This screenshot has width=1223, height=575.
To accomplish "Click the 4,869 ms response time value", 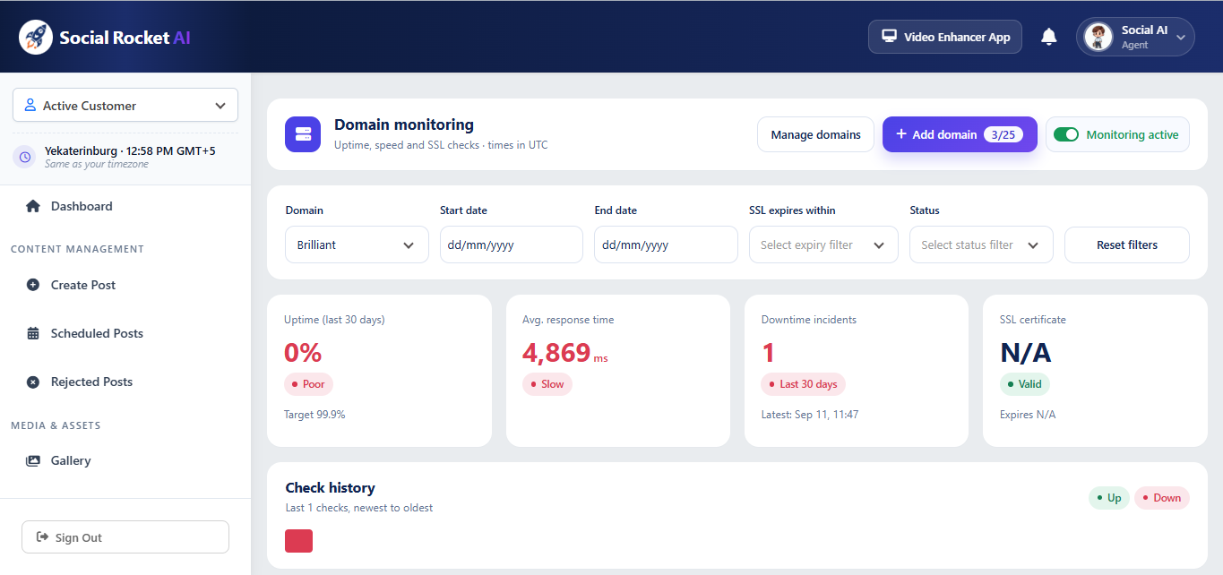I will tap(565, 353).
